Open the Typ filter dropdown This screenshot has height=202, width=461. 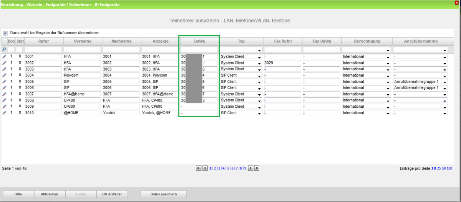tap(260, 50)
